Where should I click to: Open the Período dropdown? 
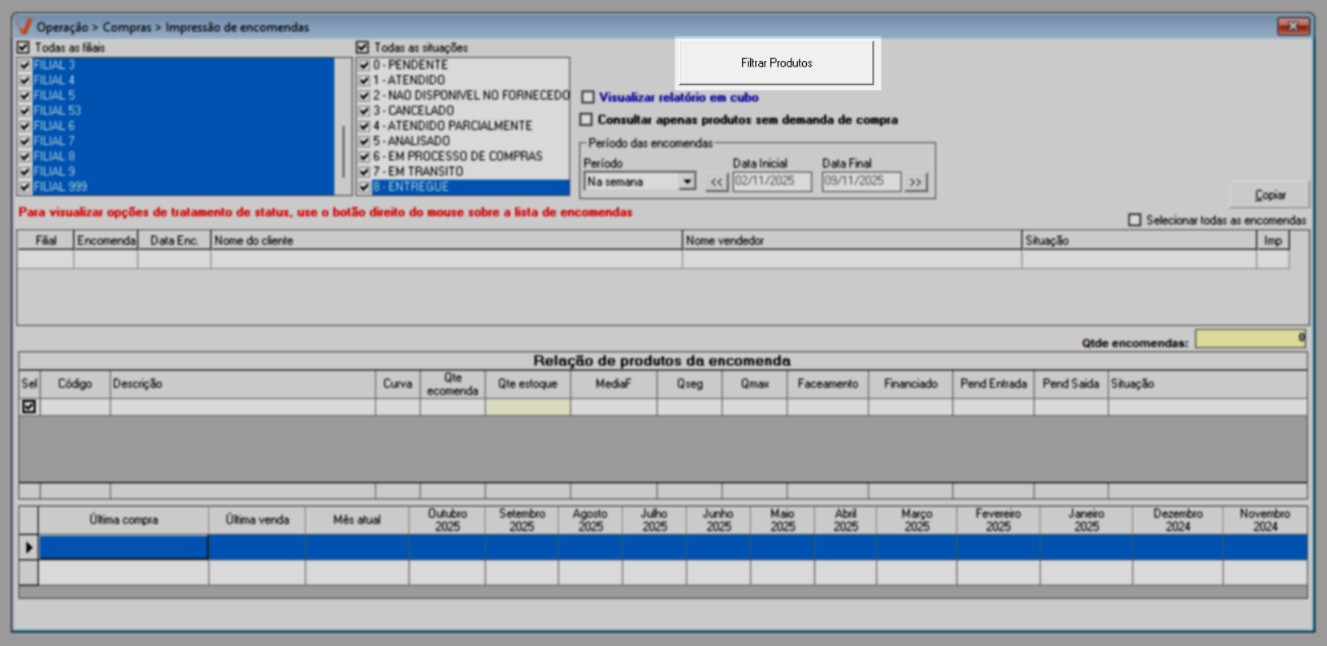[687, 182]
